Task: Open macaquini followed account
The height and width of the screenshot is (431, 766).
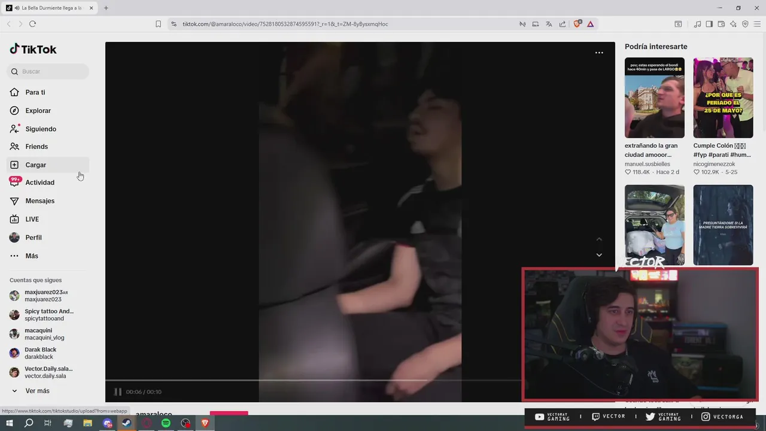Action: click(43, 334)
